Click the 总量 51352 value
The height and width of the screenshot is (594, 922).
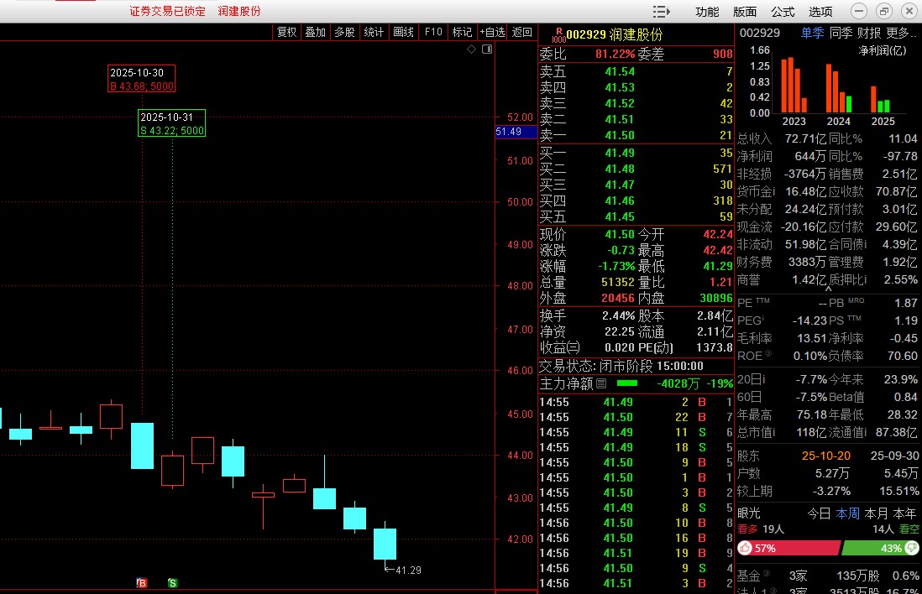618,282
